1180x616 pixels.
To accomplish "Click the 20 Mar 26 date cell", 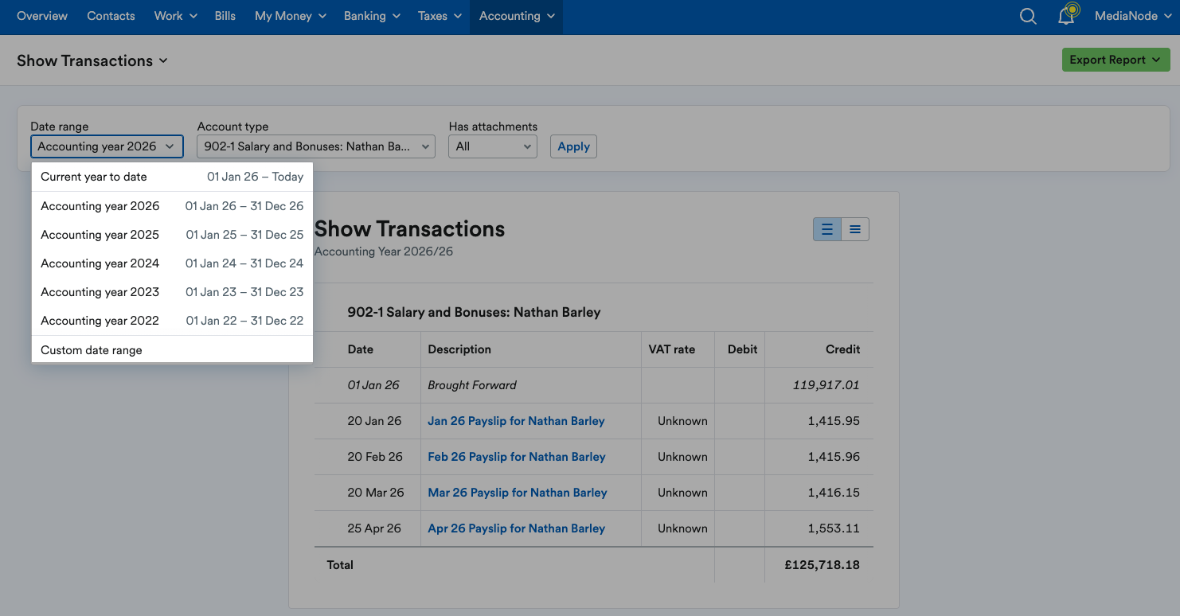I will pyautogui.click(x=376, y=493).
